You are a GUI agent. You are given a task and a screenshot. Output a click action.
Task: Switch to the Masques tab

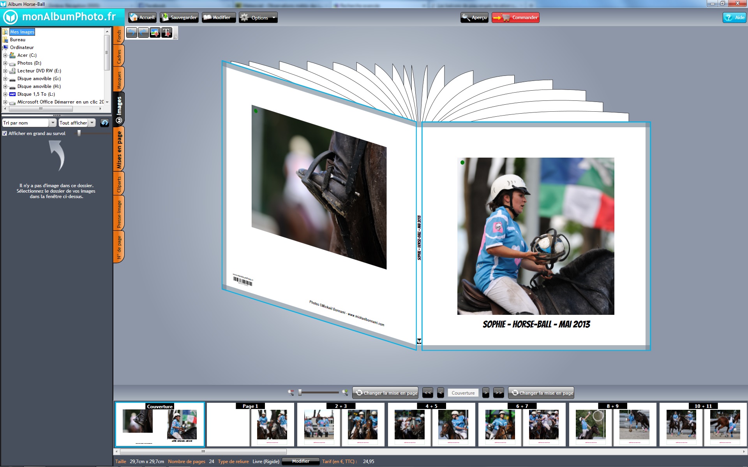pyautogui.click(x=119, y=80)
